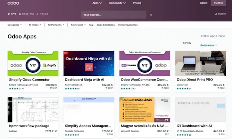This screenshot has height=139, width=232.
Task: Click the cart icon on Odoo WooCommerce Connector
Action: tap(162, 88)
